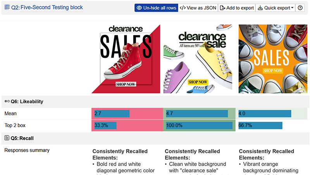Click the Q6 Likeability scale icon
Viewport: 310px width, 175px height.
pyautogui.click(x=7, y=101)
